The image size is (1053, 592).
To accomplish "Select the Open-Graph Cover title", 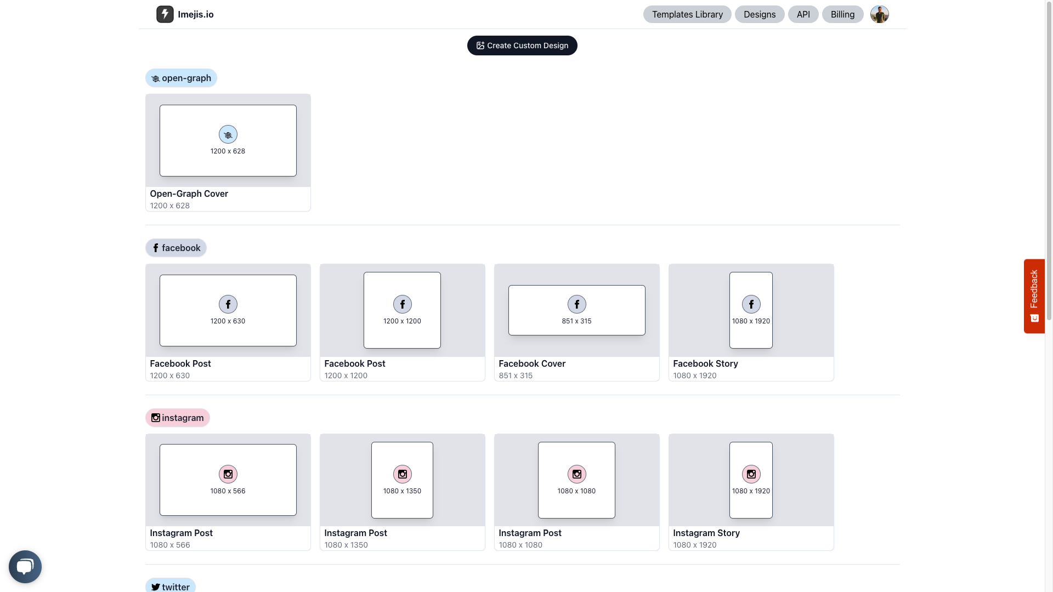I will coord(189,193).
